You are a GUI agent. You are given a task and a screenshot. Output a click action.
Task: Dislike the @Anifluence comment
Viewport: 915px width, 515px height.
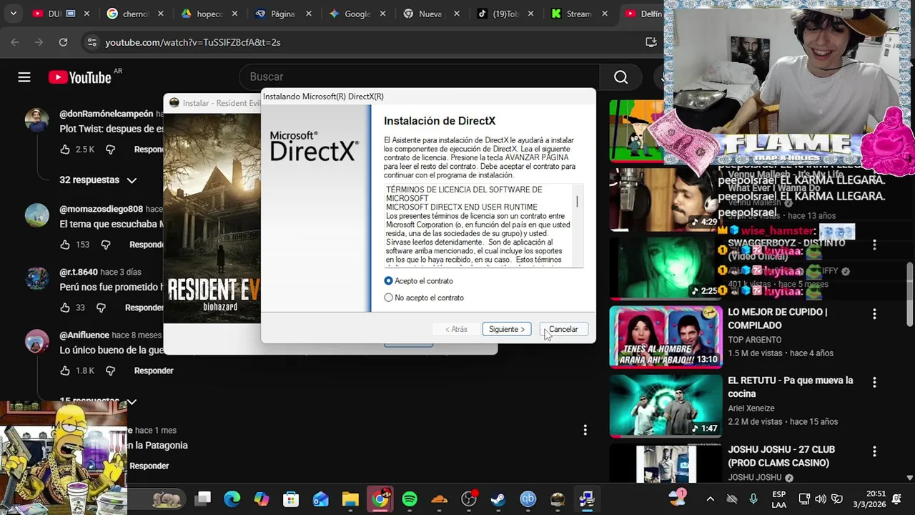[x=110, y=371]
